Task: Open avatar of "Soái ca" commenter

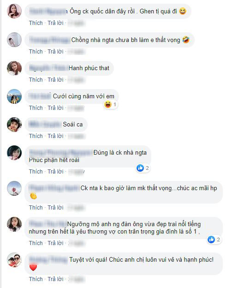Action: pos(14,125)
